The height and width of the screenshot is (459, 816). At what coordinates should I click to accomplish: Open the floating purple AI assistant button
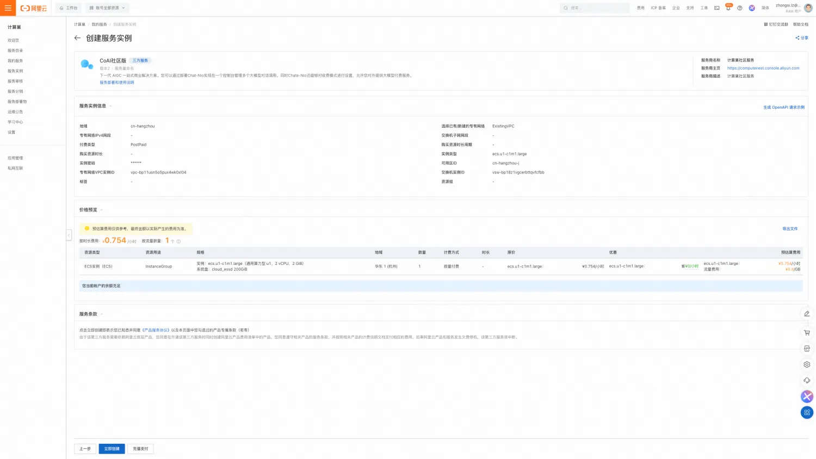(x=807, y=396)
